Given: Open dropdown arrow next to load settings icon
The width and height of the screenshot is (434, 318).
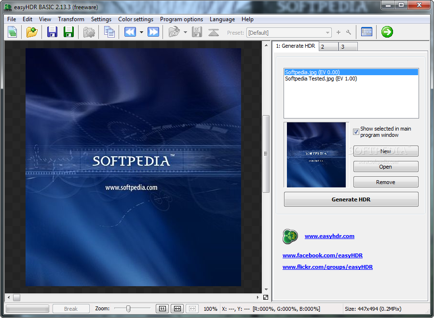Looking at the screenshot, I should [186, 32].
